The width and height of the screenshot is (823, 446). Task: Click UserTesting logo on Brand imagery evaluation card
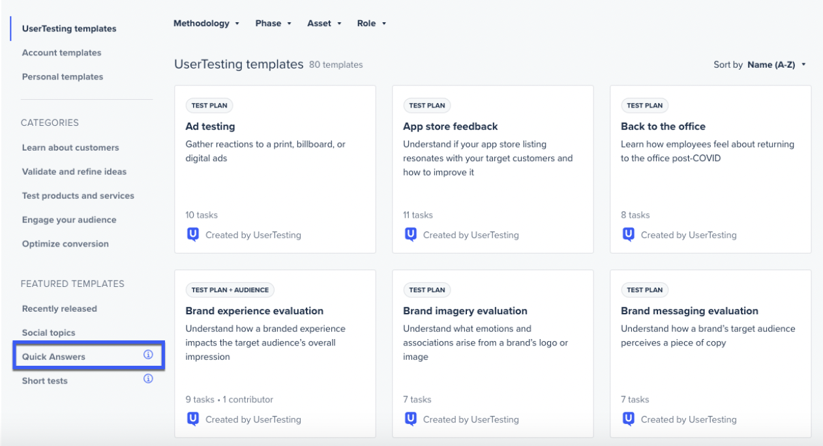411,419
